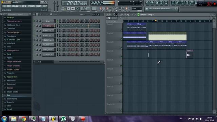
Task: Turn the VocDrop channel volume knob
Action: point(40,26)
